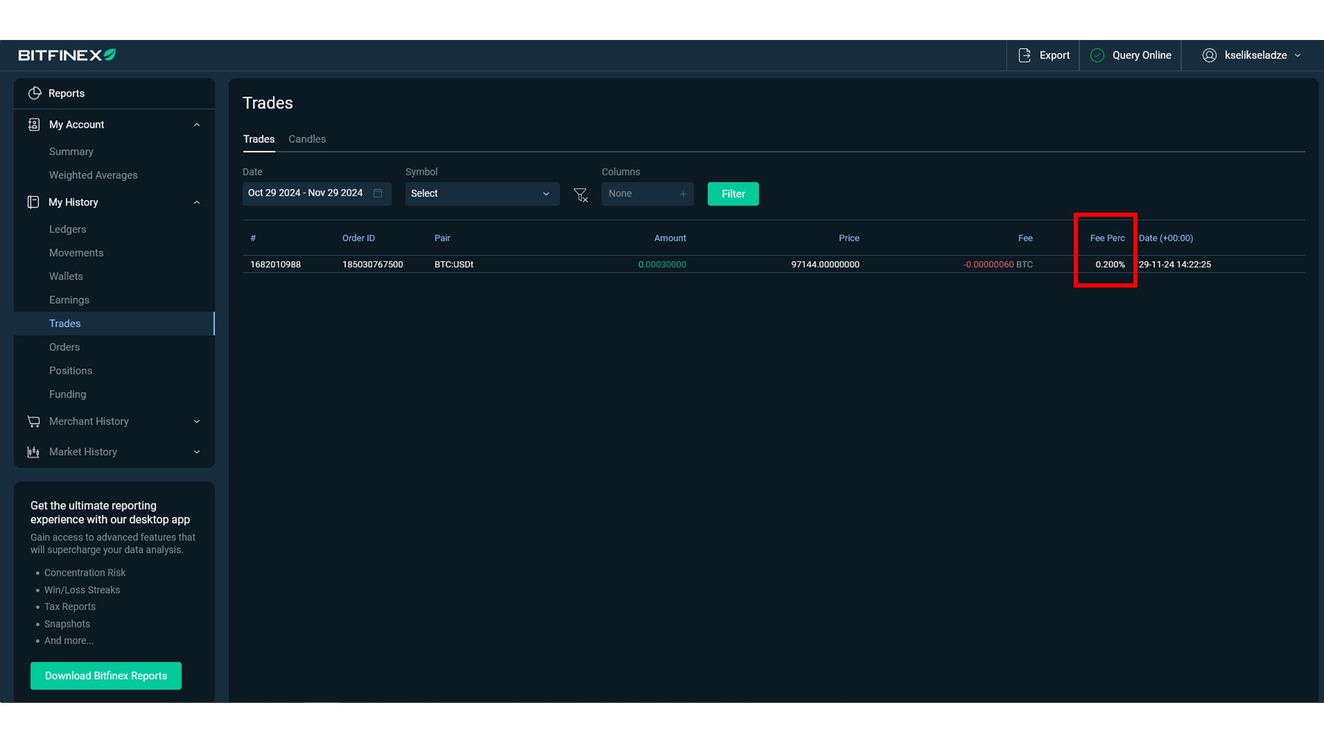1324x745 pixels.
Task: Clear filters with the funnel icon
Action: click(x=581, y=195)
